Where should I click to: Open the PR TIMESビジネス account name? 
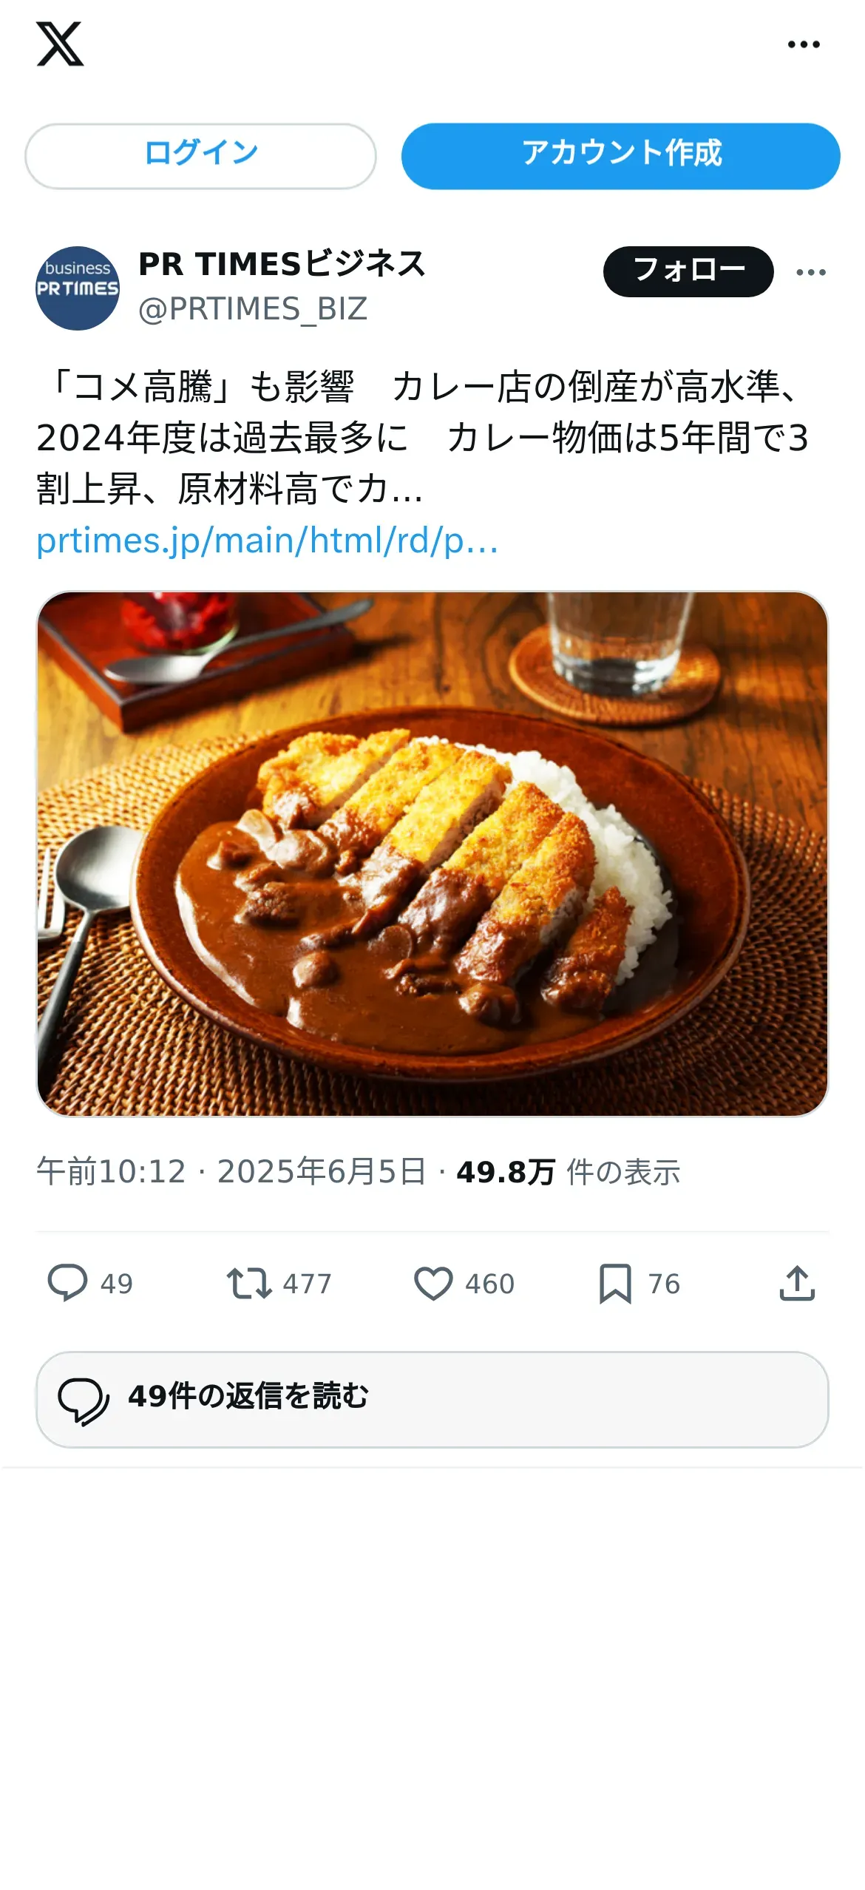(282, 264)
